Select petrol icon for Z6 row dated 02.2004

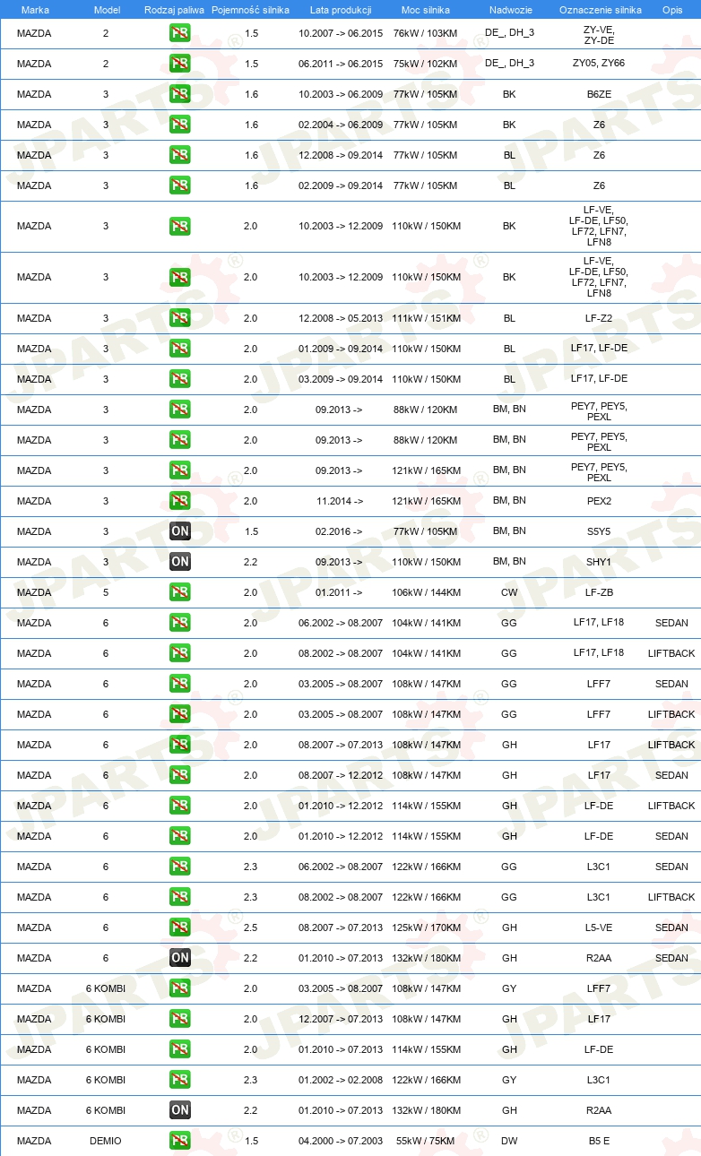coord(180,125)
